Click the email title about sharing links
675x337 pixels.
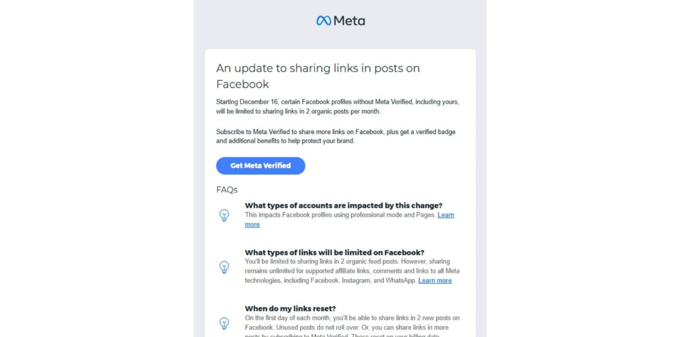pyautogui.click(x=318, y=76)
